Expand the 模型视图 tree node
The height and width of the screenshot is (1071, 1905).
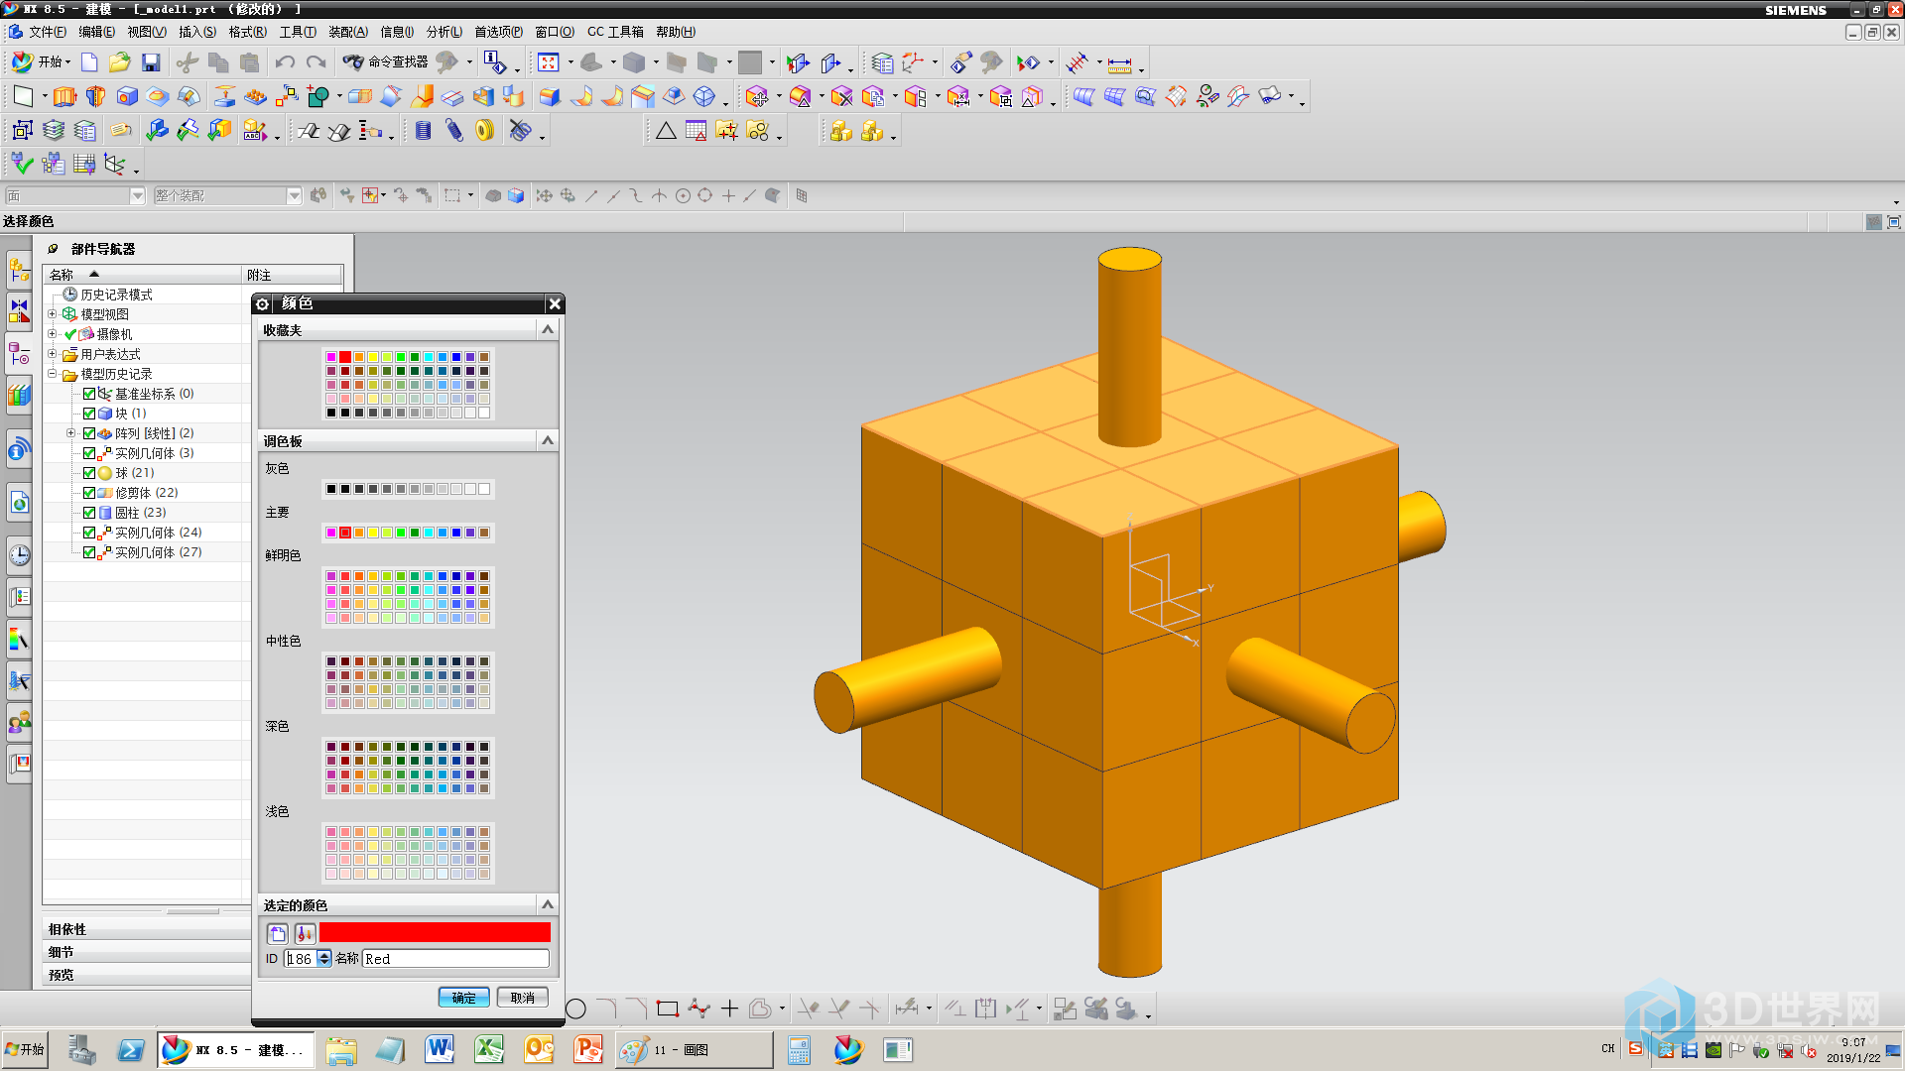(53, 314)
